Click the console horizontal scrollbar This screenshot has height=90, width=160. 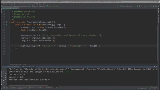(x=28, y=85)
